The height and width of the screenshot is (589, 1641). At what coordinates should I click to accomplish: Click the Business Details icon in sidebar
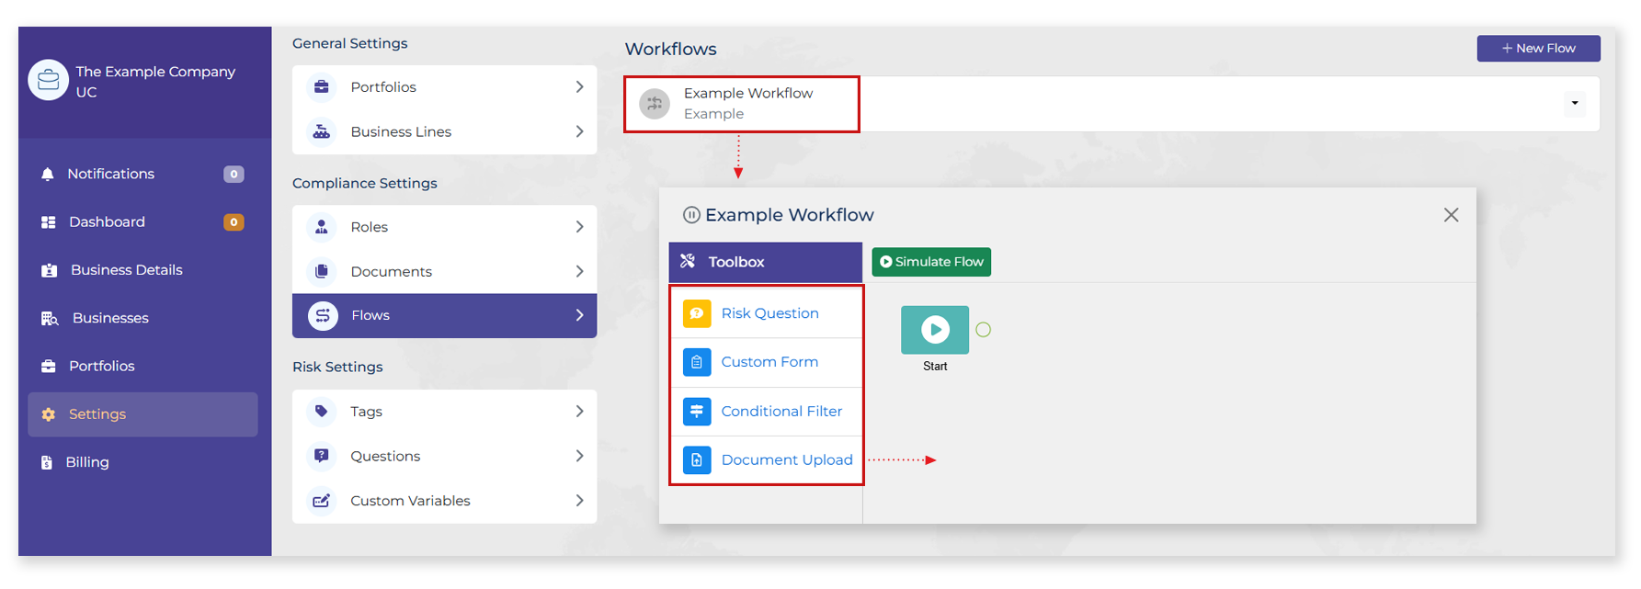(50, 270)
